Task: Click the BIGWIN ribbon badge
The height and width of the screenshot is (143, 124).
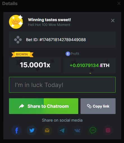Action: point(22,54)
